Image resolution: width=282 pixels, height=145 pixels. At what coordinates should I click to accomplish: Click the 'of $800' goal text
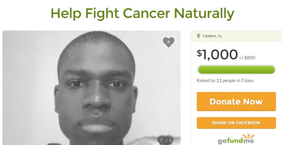247,58
